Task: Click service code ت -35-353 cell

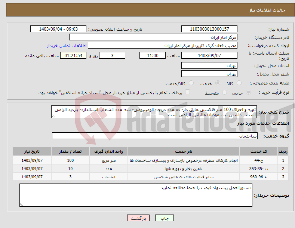Action: [258, 169]
